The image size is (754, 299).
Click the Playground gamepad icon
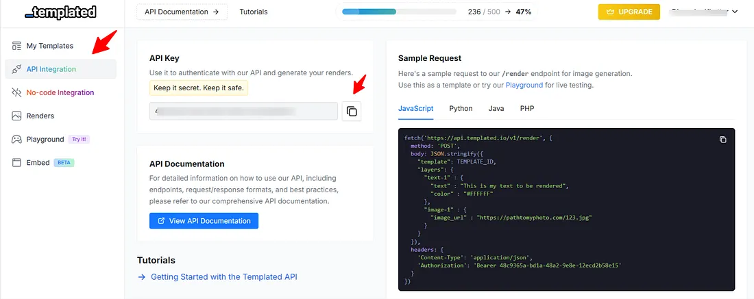(17, 139)
